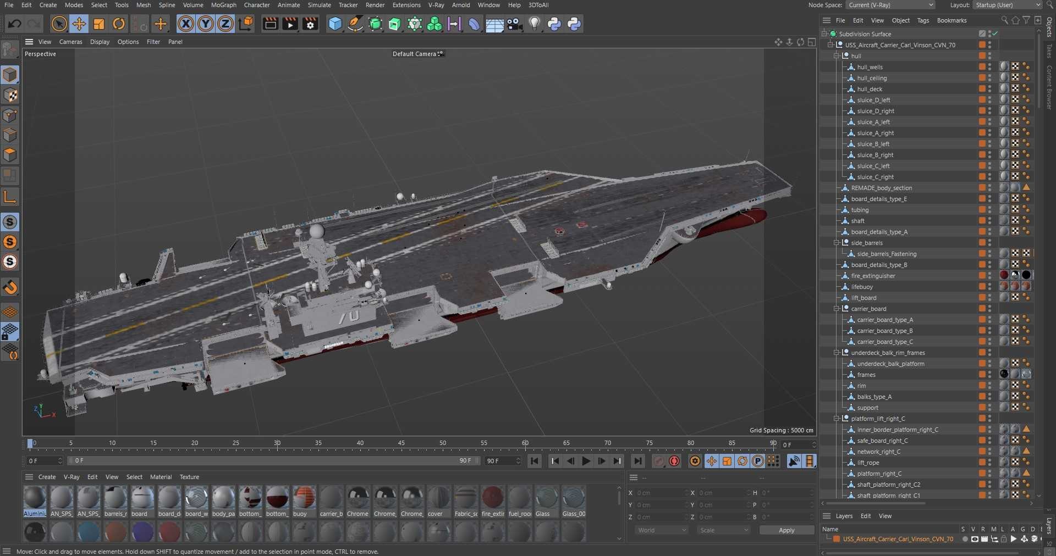Collapse the side_barrels group

coord(836,243)
